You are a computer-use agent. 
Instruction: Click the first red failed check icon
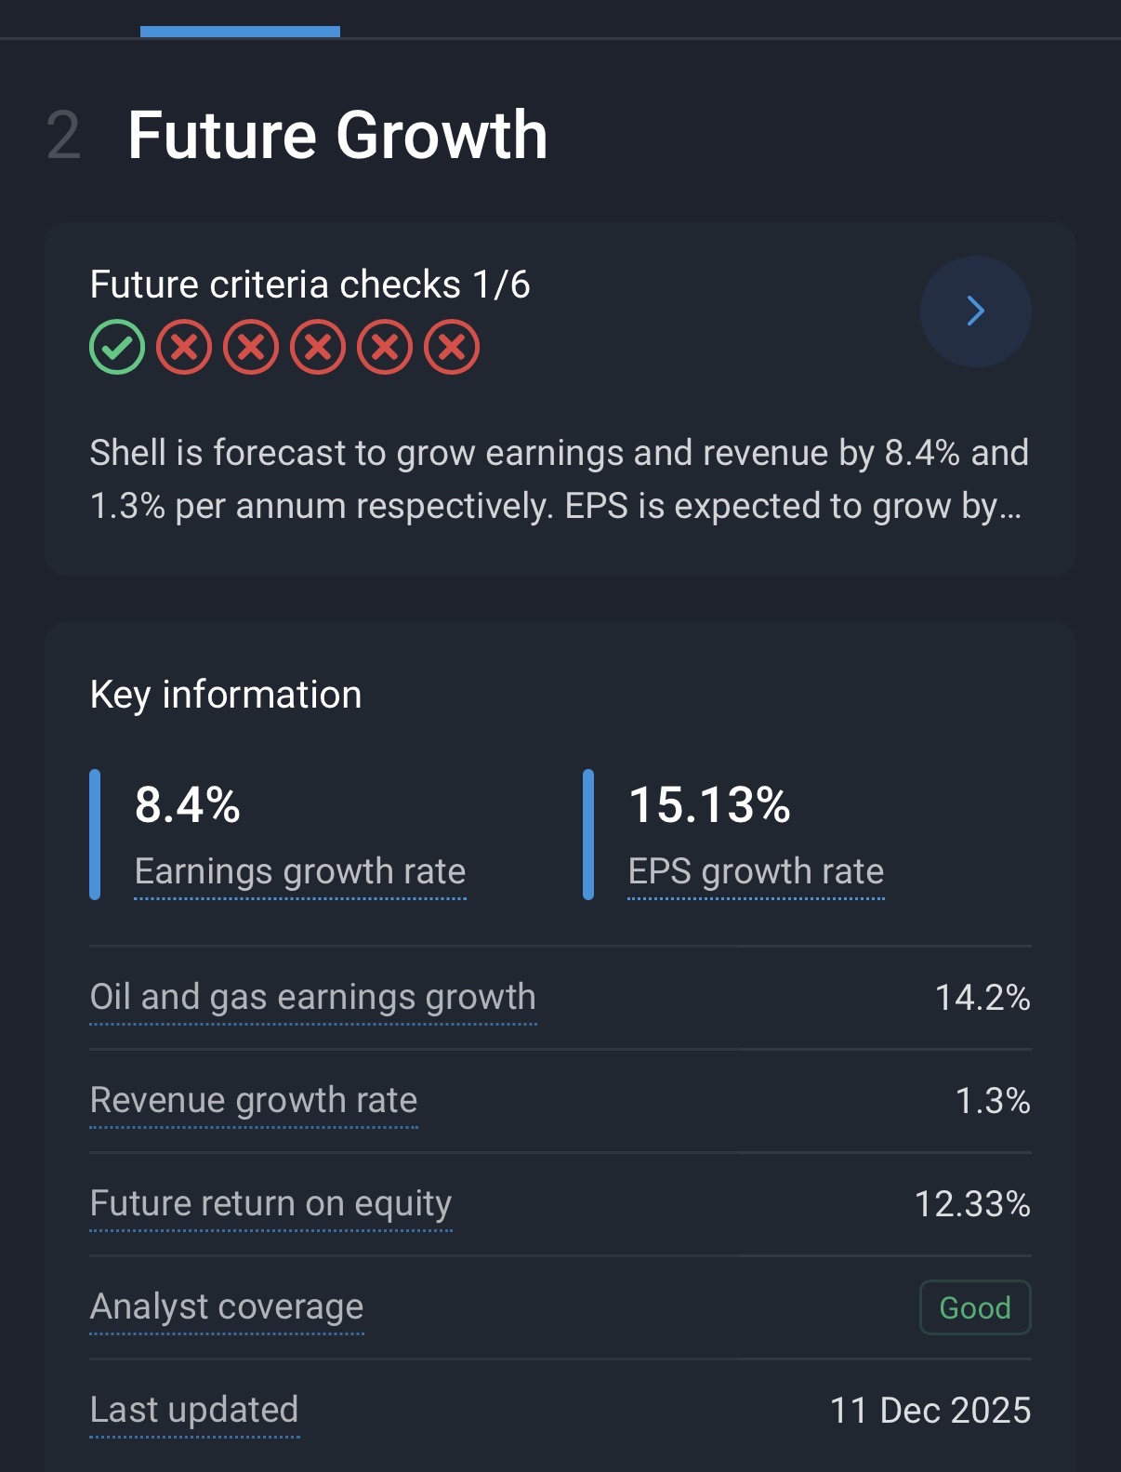(x=184, y=348)
